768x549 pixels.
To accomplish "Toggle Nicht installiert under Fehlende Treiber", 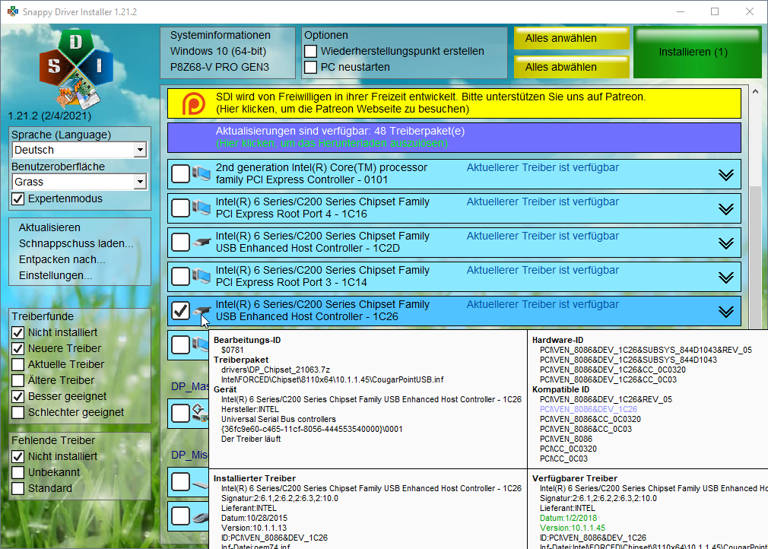I will pyautogui.click(x=18, y=456).
